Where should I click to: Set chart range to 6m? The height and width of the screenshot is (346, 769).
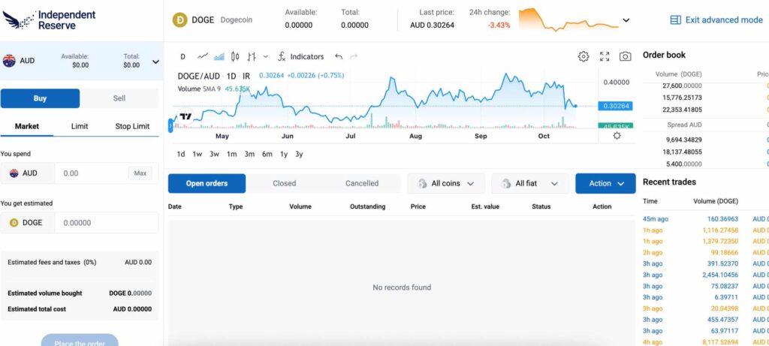click(x=267, y=154)
